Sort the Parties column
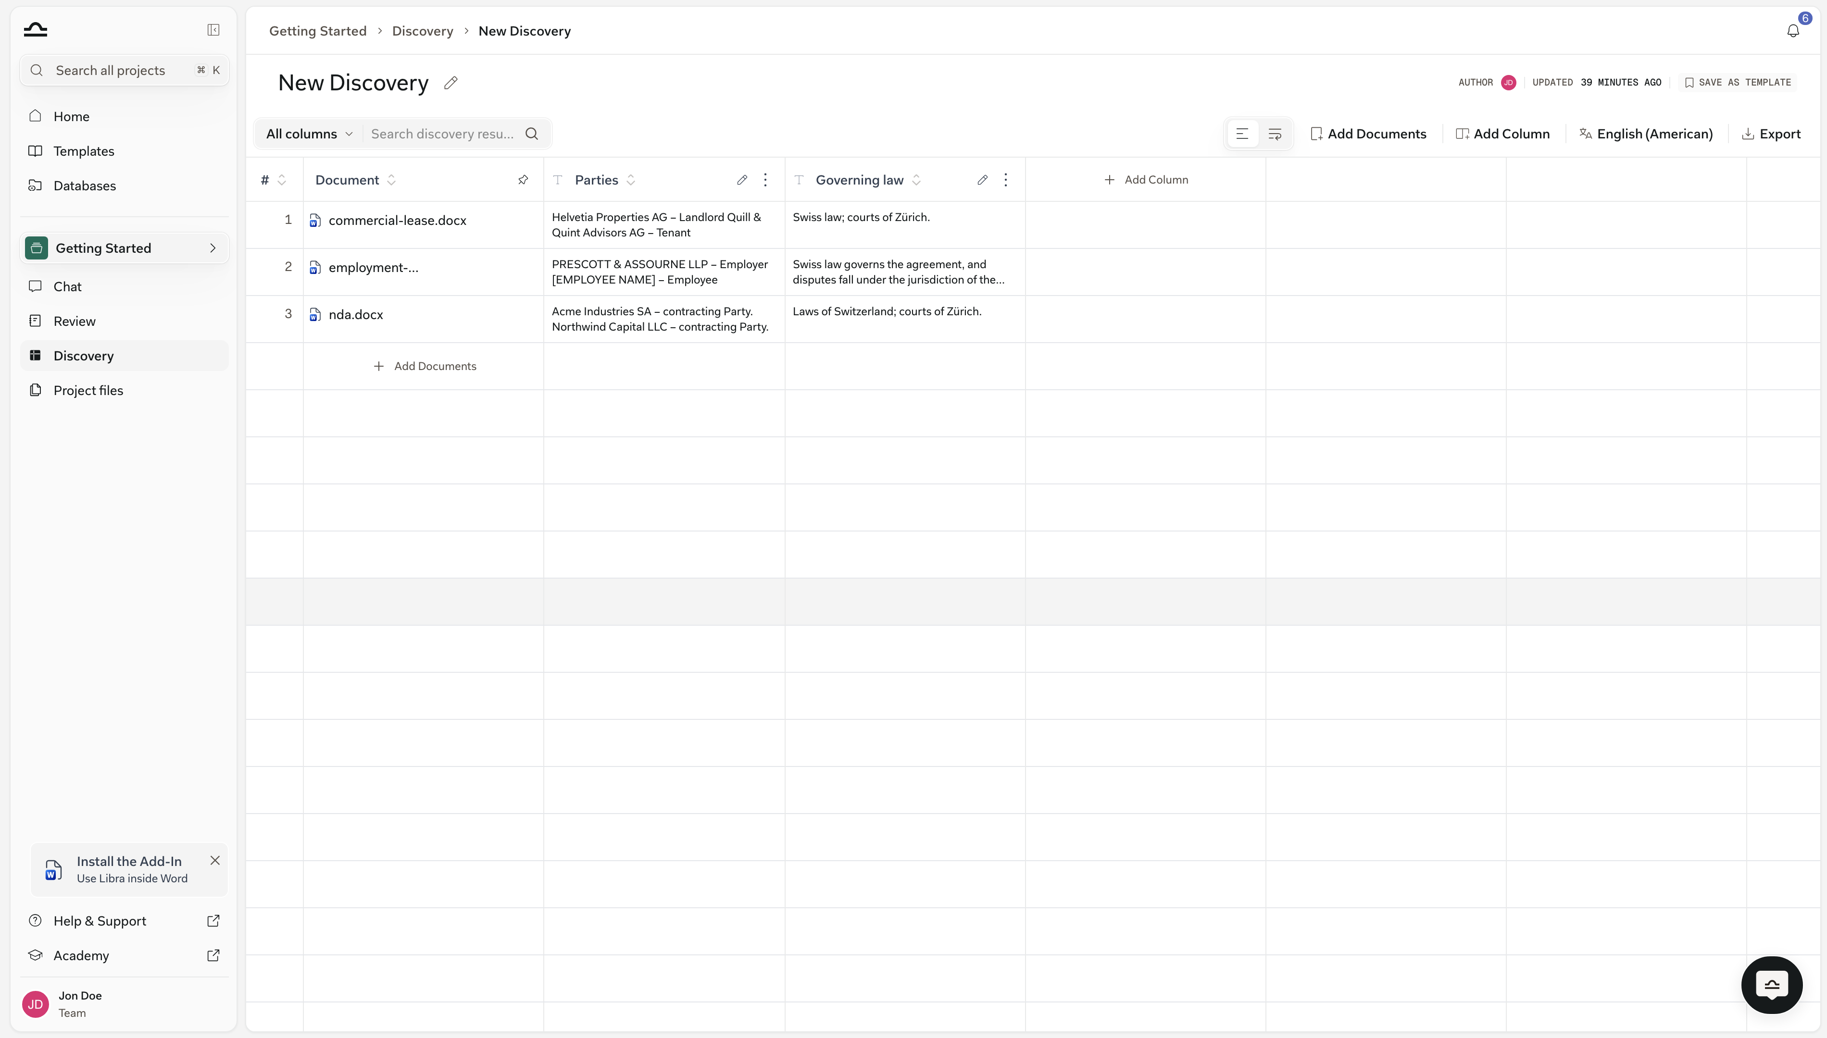This screenshot has height=1038, width=1827. [x=631, y=180]
